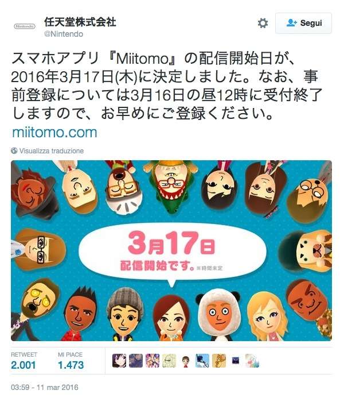This screenshot has height=398, width=348.
Task: Open the Nintendo profile logo avatar
Action: 25,26
